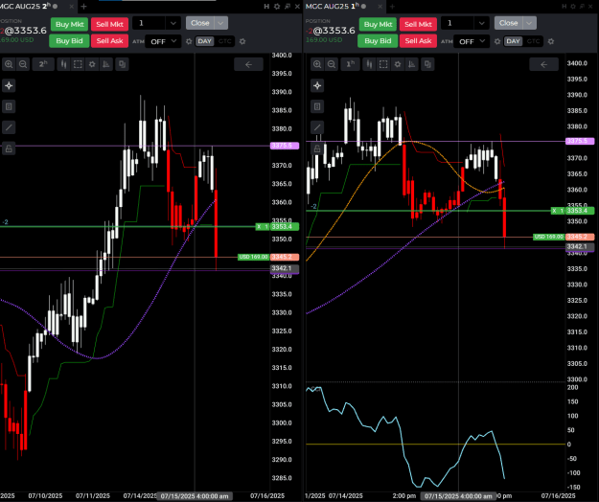Click Close position button in right panel
This screenshot has height=502, width=599.
point(508,23)
